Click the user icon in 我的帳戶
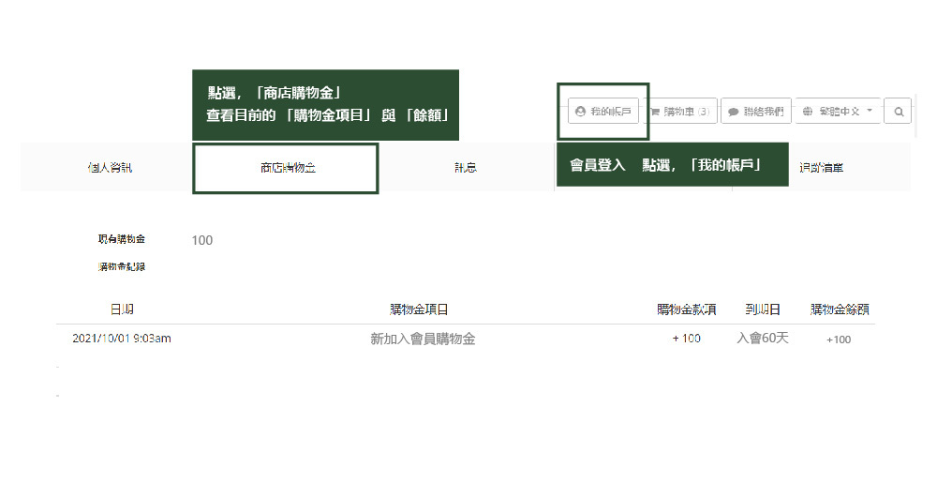 click(x=580, y=112)
